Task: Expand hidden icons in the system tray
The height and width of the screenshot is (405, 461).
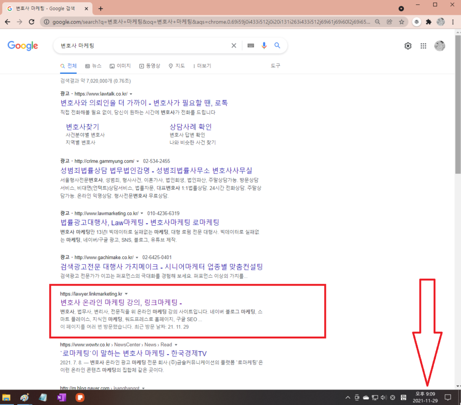Action: coord(347,397)
